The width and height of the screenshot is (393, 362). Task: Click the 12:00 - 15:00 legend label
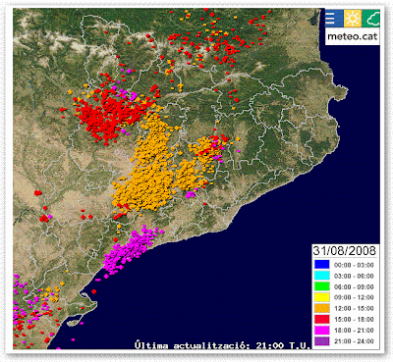coord(354,308)
